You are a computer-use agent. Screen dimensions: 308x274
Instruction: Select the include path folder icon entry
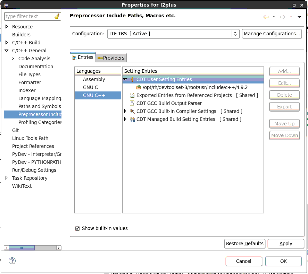tap(139, 87)
